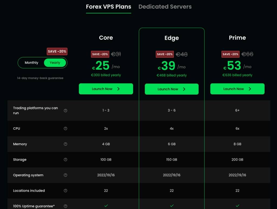Click arrow icon on Core Launch Now
Image resolution: width=277 pixels, height=209 pixels.
[118, 89]
